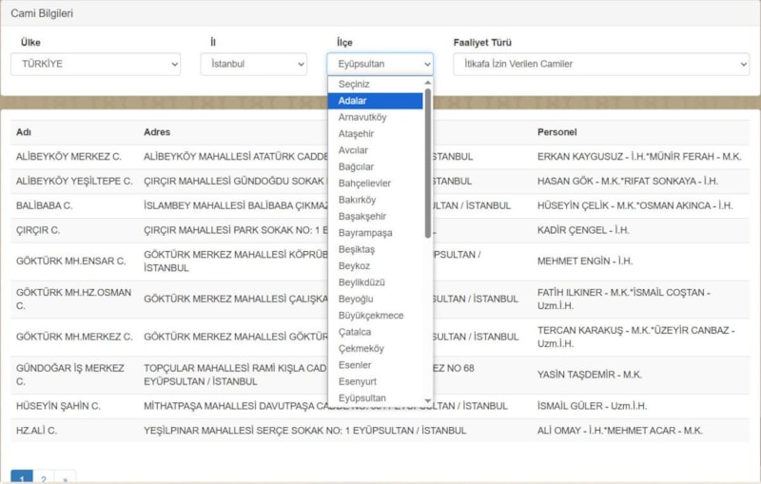Choose Çatalca from the open list
The height and width of the screenshot is (484, 761).
(x=375, y=332)
